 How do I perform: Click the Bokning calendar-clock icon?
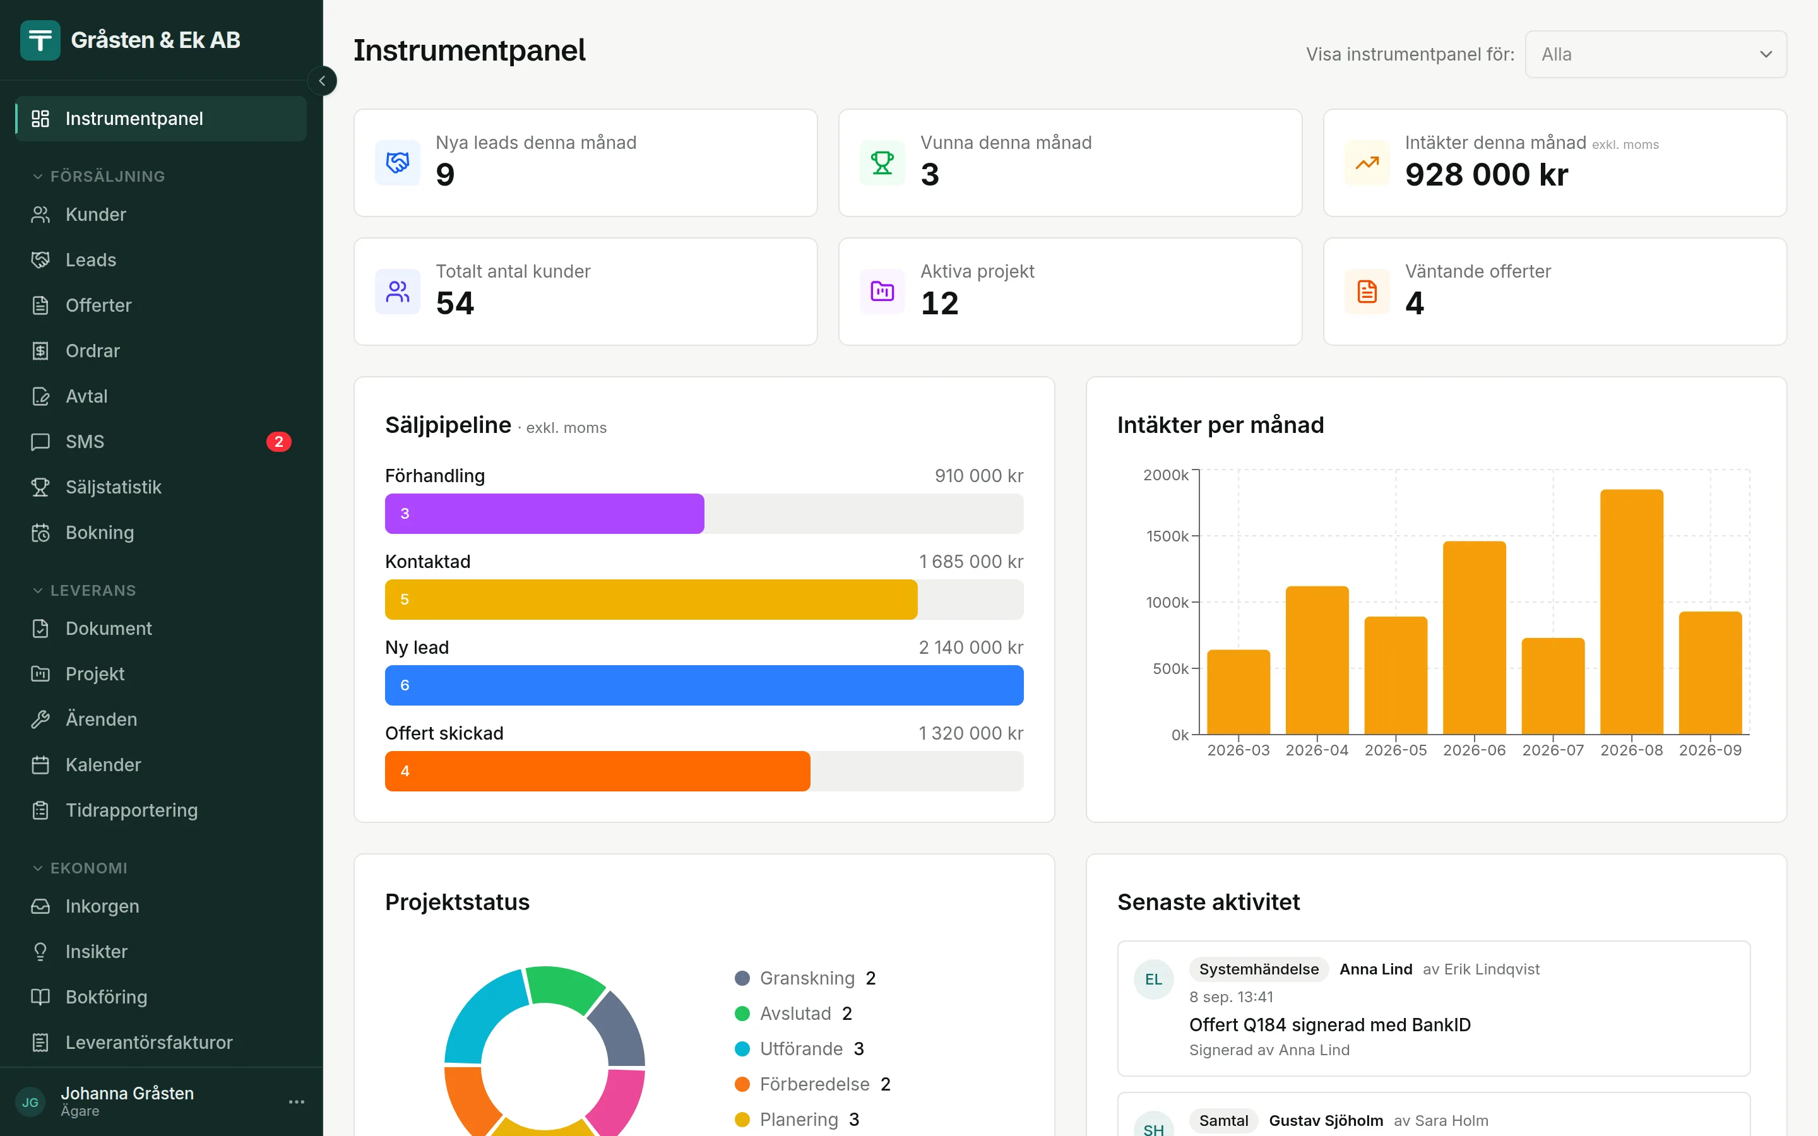pos(40,533)
